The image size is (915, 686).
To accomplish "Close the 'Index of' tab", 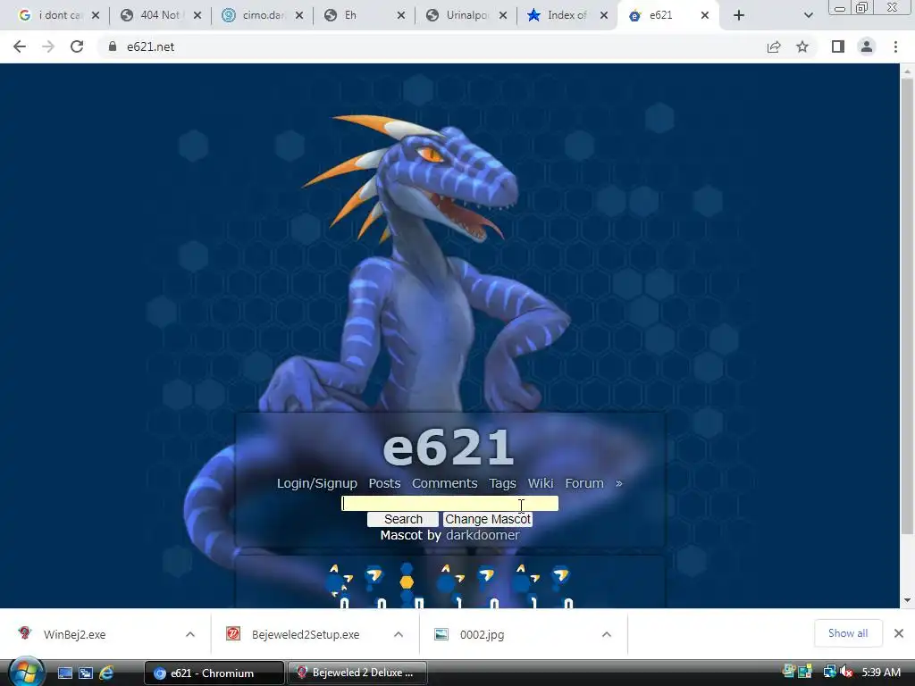I will point(605,15).
